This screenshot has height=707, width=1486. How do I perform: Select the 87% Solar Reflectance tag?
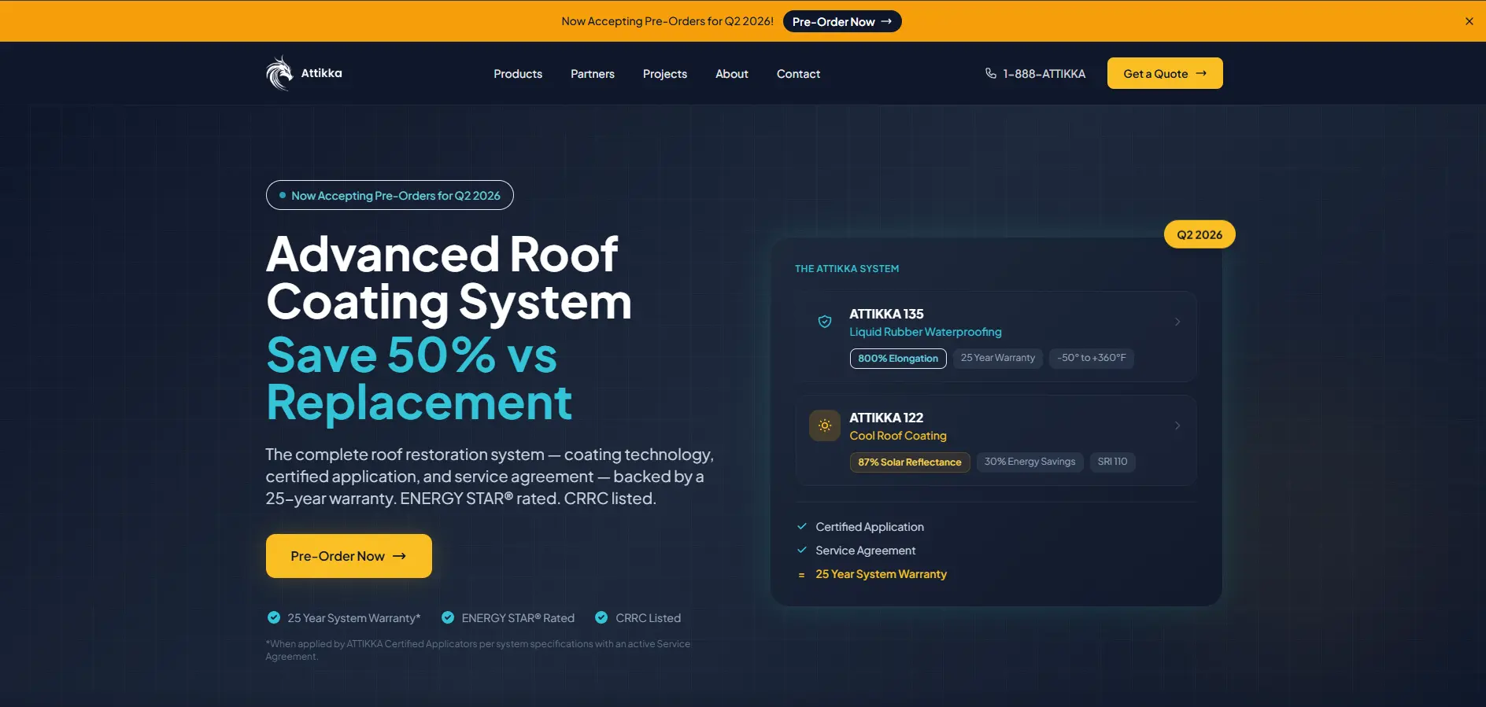point(910,462)
